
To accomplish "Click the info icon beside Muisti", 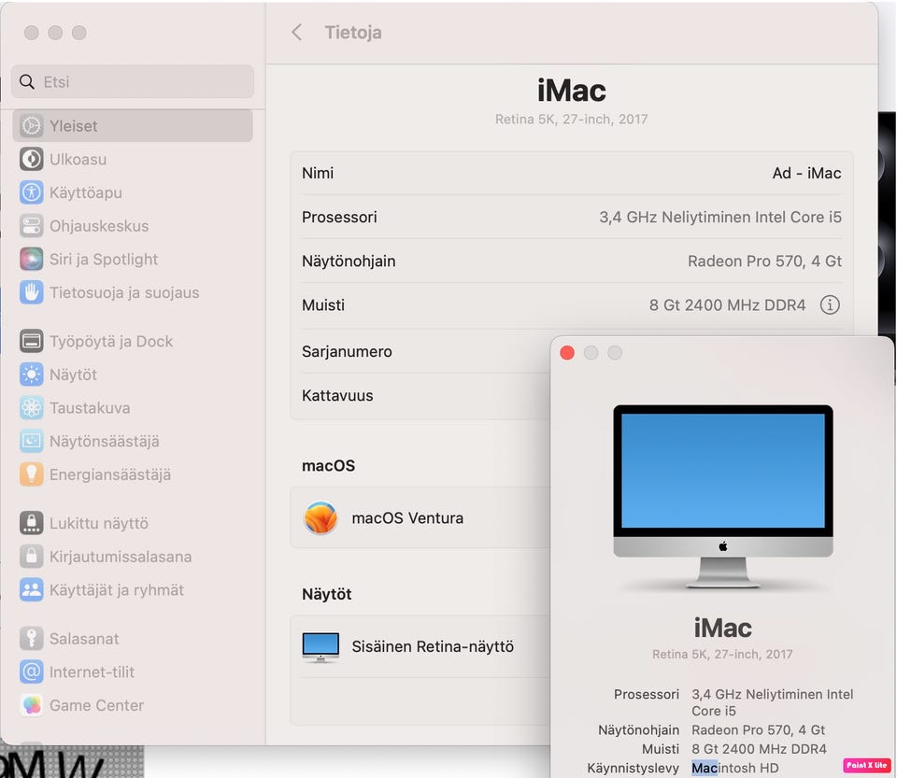I will [830, 304].
